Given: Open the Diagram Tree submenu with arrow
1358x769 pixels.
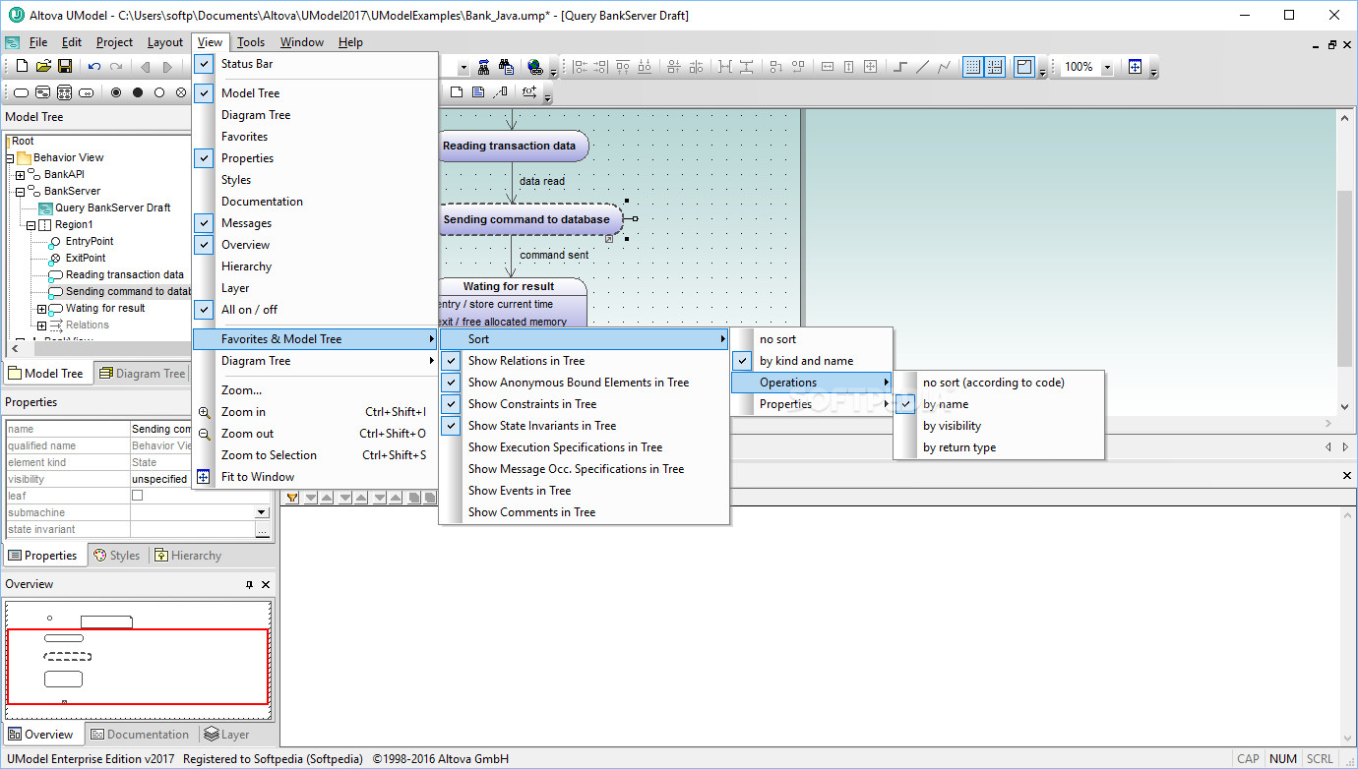Looking at the screenshot, I should pos(315,361).
